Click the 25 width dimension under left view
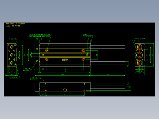Viewport: 159px width, 119px height. (x=12, y=75)
